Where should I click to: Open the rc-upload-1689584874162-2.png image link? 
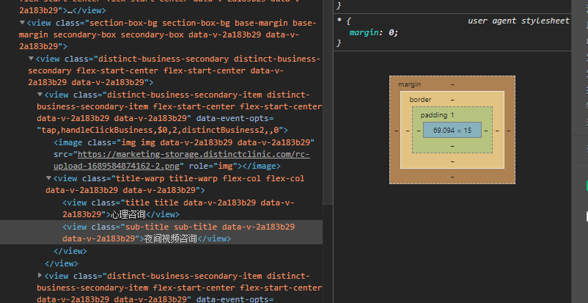tap(182, 160)
